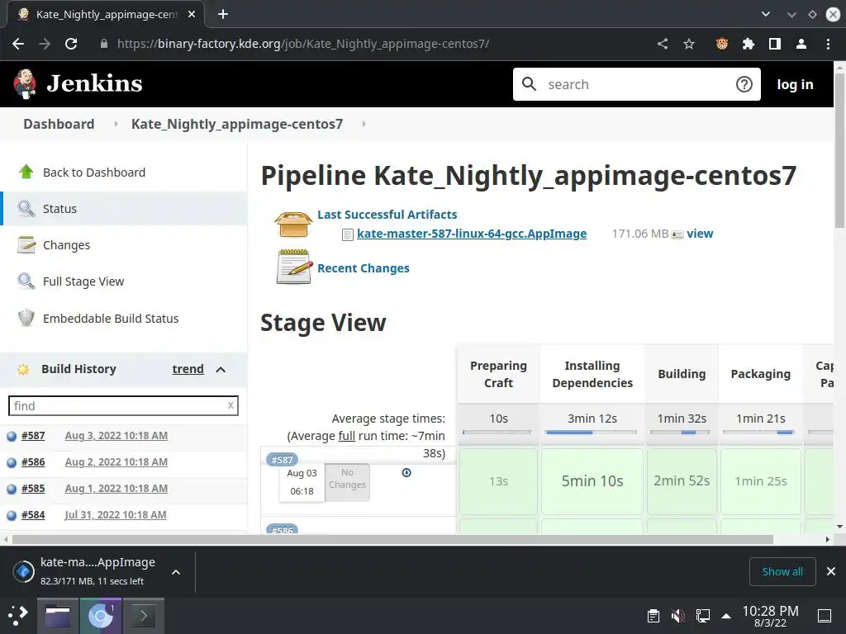Select Full Stage View in sidebar
This screenshot has width=846, height=634.
pyautogui.click(x=83, y=282)
